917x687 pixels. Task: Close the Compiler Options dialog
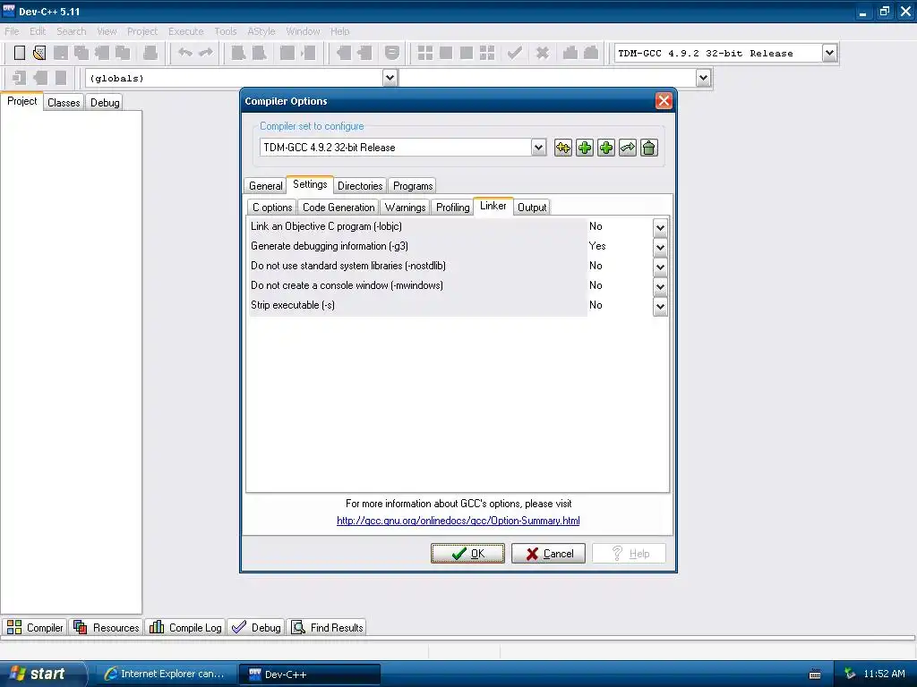click(x=664, y=101)
